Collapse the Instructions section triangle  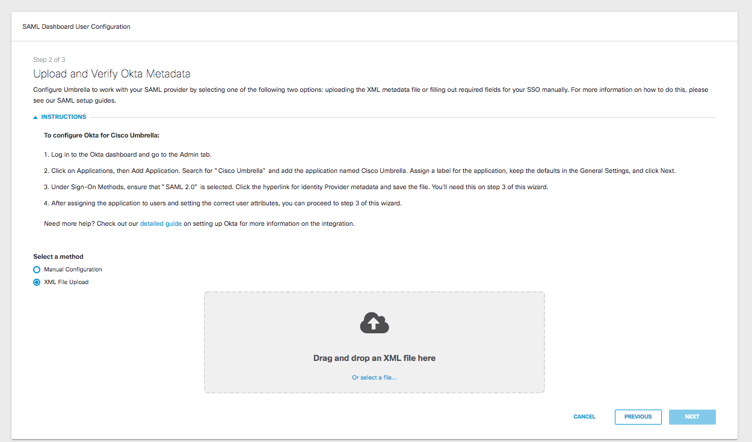pyautogui.click(x=35, y=117)
